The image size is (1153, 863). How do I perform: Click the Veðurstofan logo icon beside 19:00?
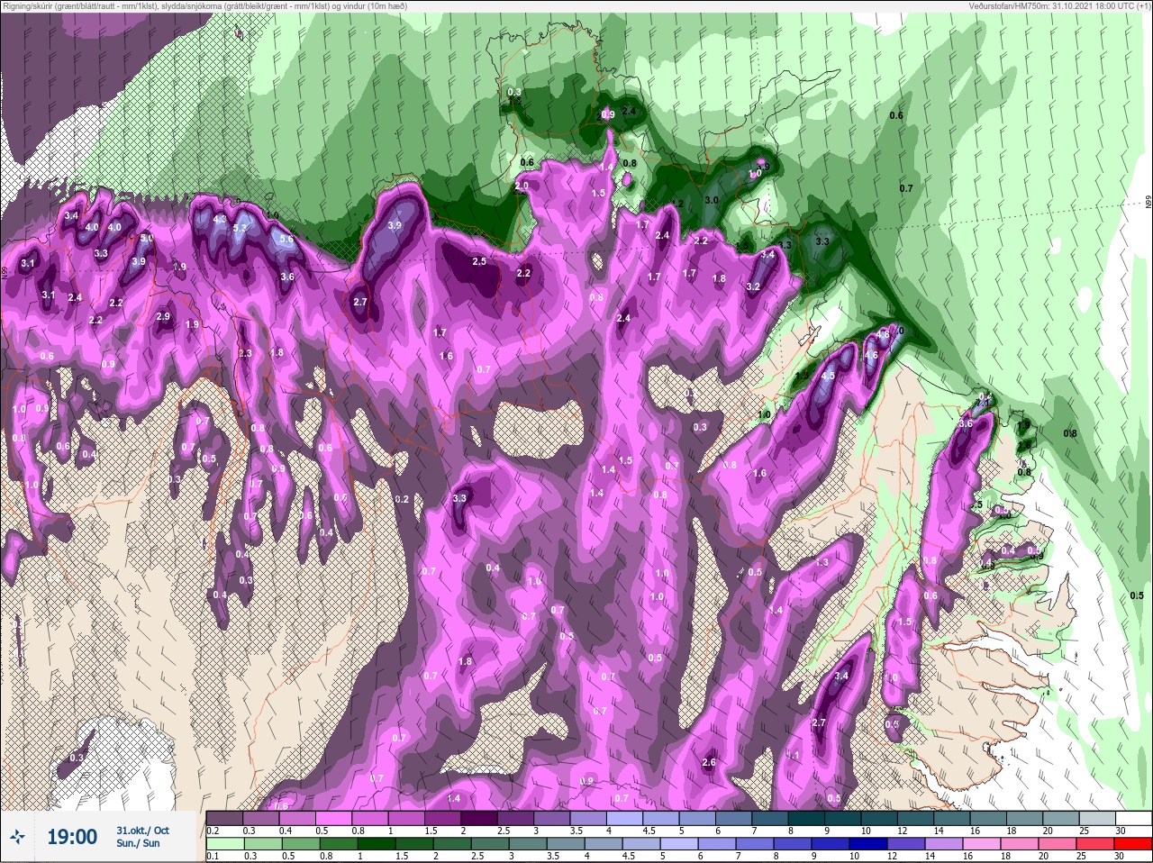click(17, 838)
